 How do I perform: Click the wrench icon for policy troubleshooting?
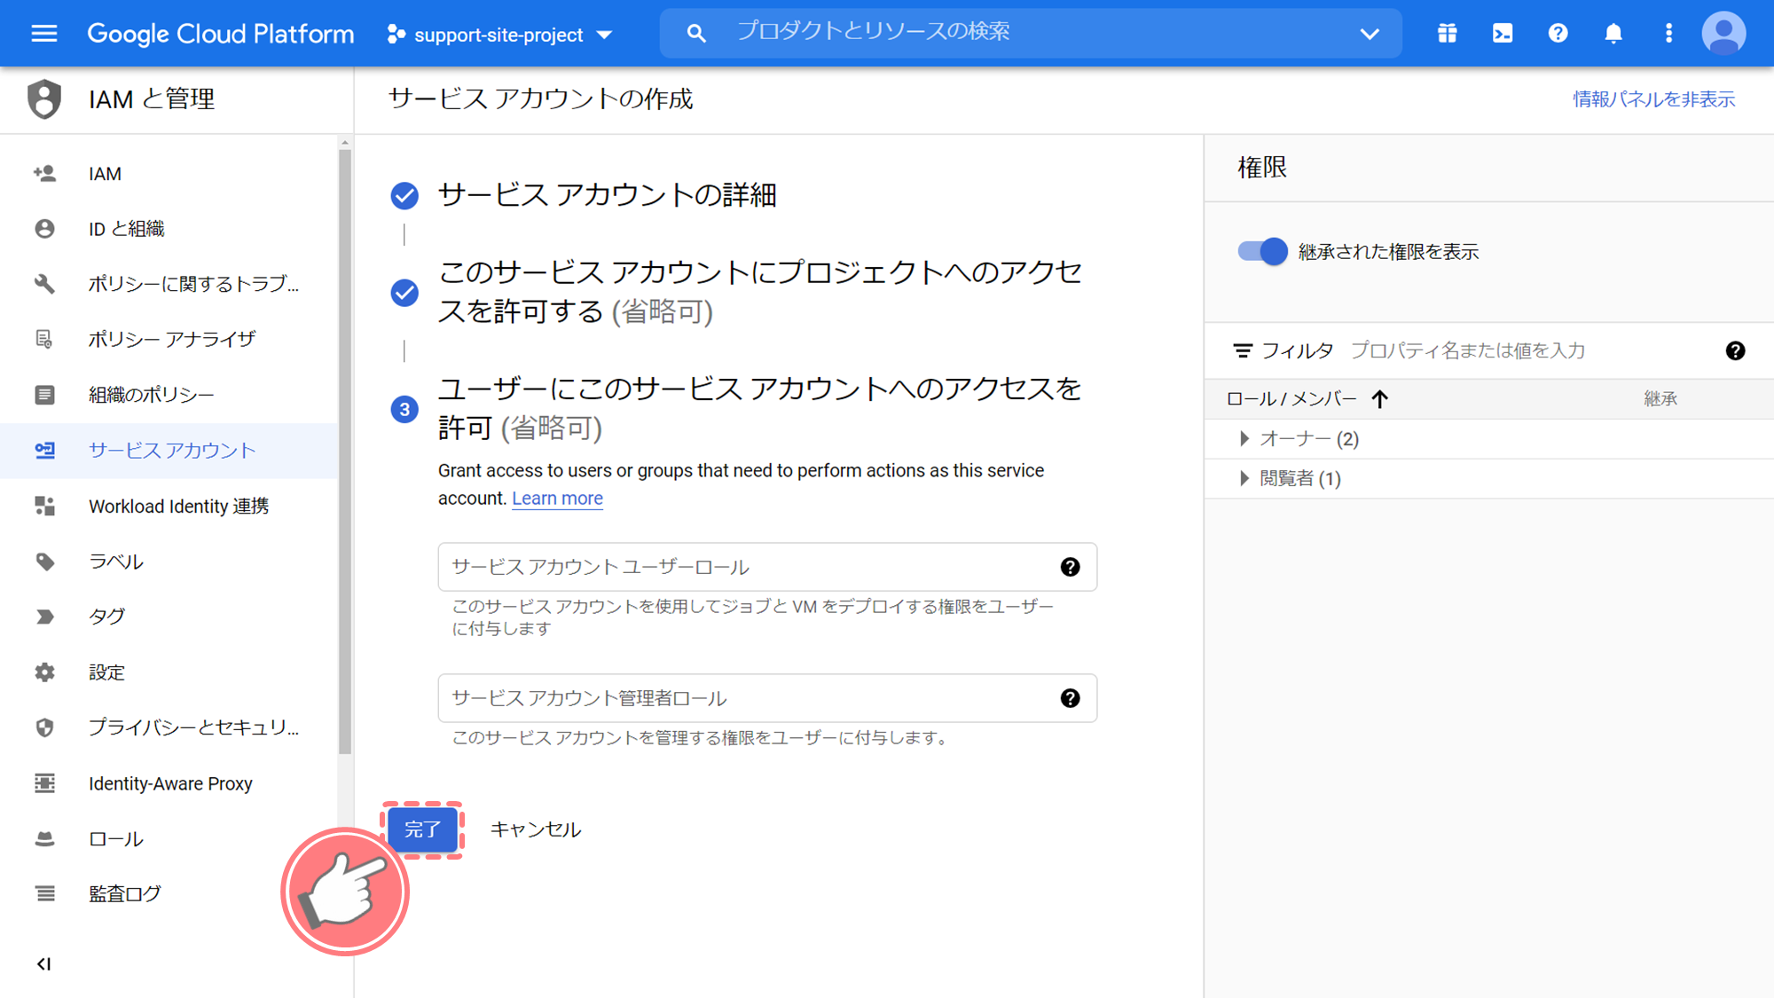tap(44, 284)
